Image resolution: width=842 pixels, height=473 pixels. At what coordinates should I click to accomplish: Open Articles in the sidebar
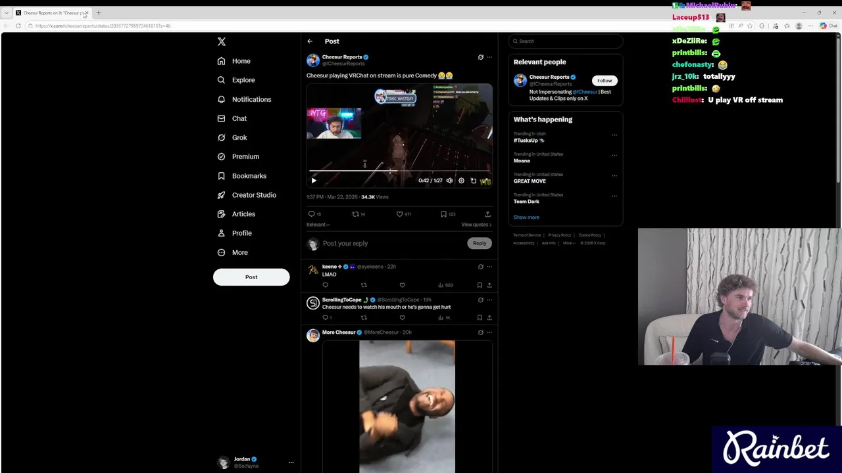pyautogui.click(x=236, y=214)
